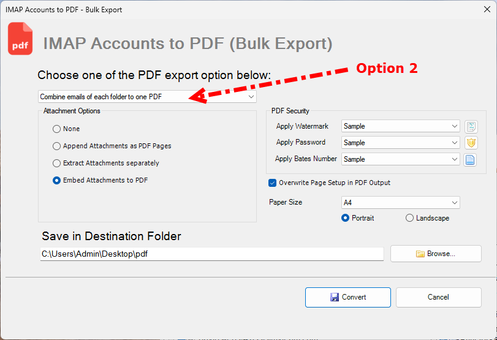Click the red PDF app logo
The width and height of the screenshot is (497, 340).
pyautogui.click(x=20, y=39)
